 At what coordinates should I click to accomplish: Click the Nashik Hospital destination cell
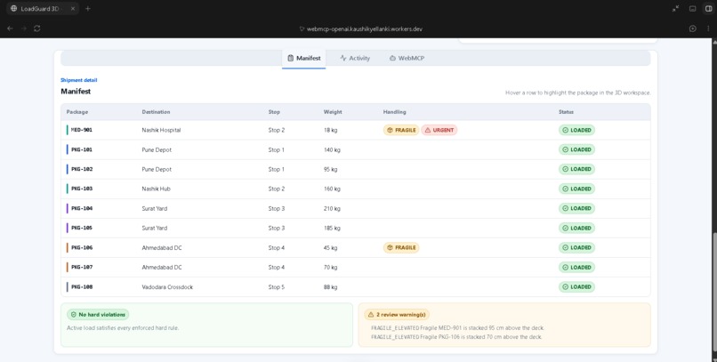coord(161,130)
